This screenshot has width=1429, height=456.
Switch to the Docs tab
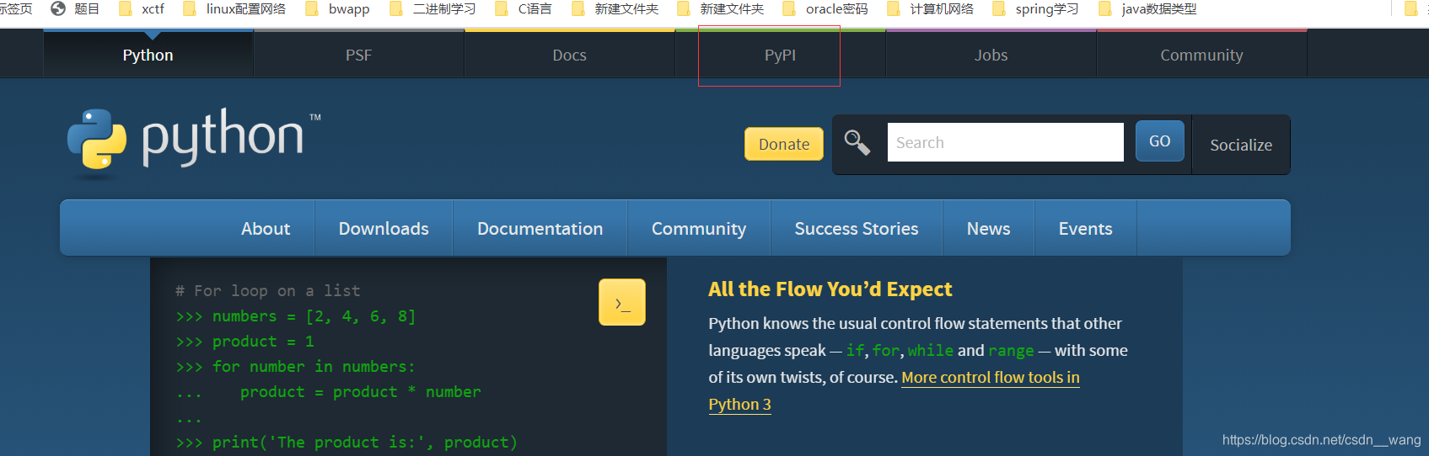point(570,55)
